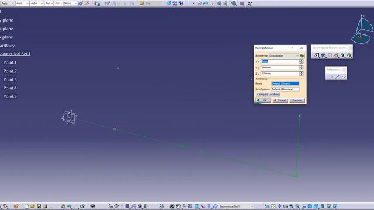The image size is (374, 210).
Task: Preview the point in the dialog
Action: pyautogui.click(x=297, y=100)
